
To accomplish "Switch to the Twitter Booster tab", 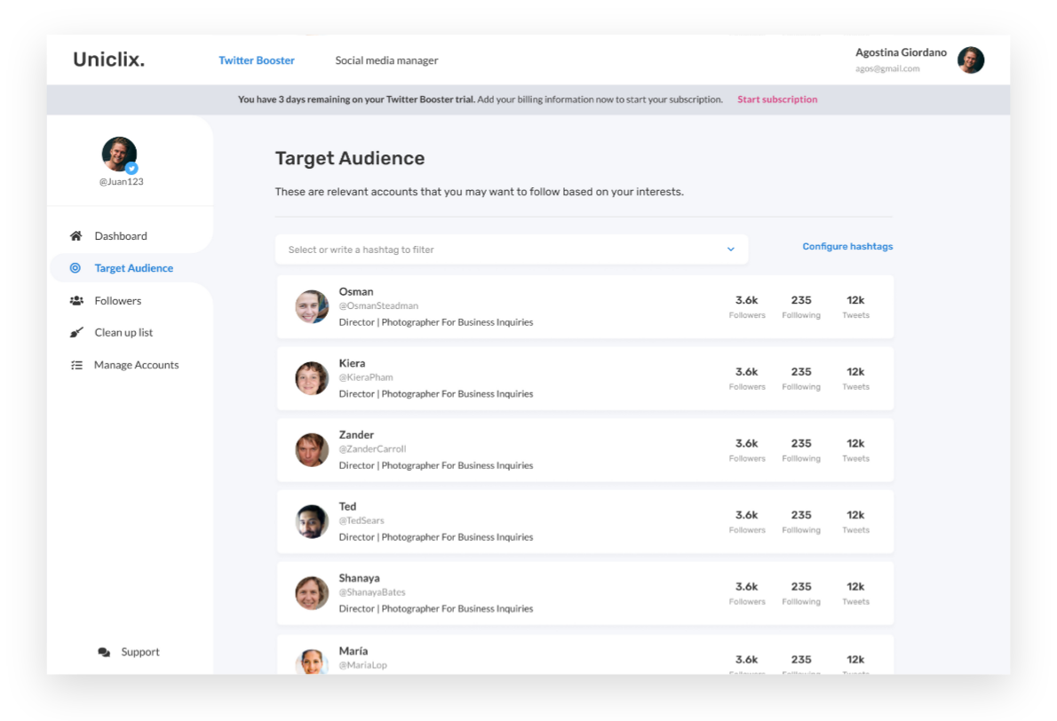I will pyautogui.click(x=257, y=60).
